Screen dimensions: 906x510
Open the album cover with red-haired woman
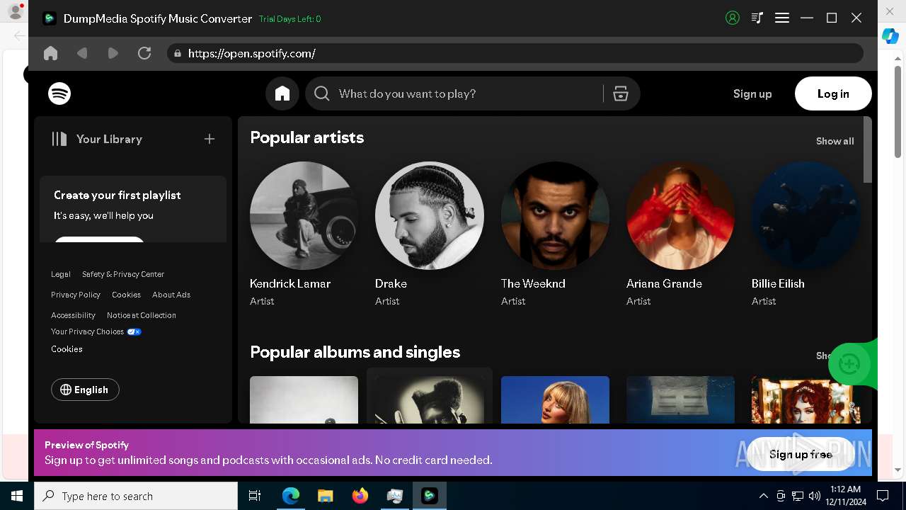pyautogui.click(x=805, y=399)
